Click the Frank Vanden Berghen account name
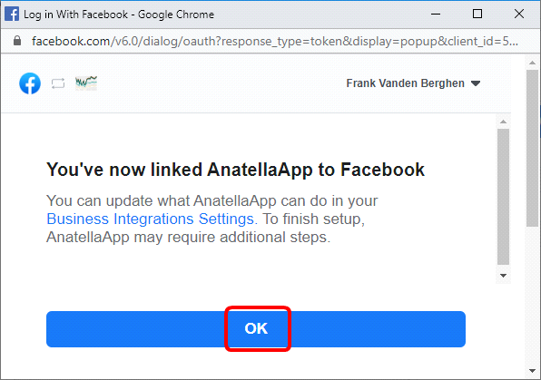The width and height of the screenshot is (541, 380). [405, 83]
